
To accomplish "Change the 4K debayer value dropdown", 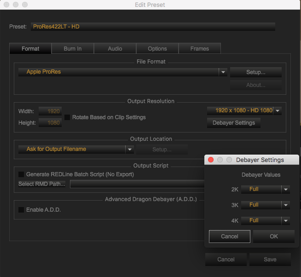I will tap(285, 220).
